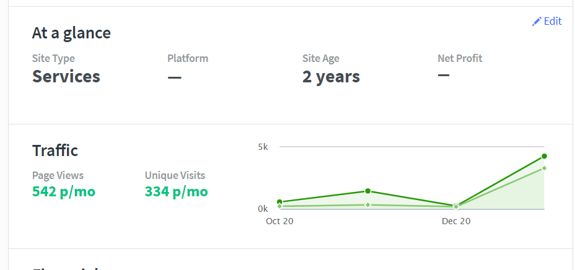The height and width of the screenshot is (270, 575).
Task: Click the Traffic section heading
Action: click(55, 150)
